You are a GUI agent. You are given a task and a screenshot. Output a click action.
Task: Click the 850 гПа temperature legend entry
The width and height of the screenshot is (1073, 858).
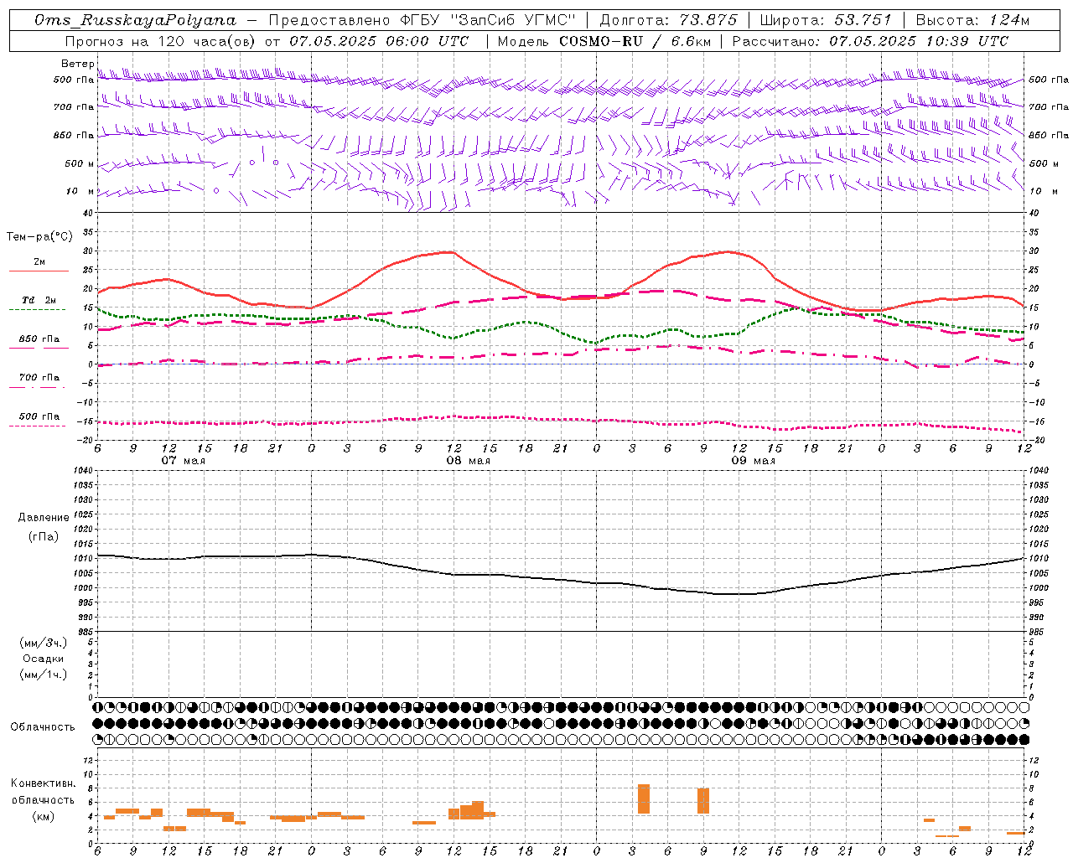pyautogui.click(x=39, y=339)
